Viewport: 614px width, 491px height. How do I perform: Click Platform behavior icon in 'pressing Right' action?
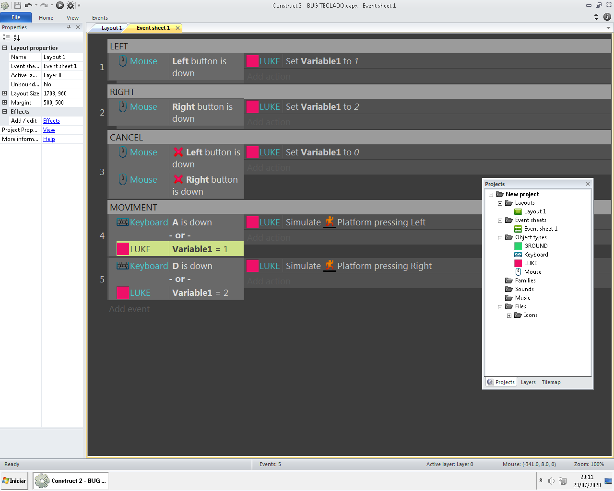pos(330,266)
